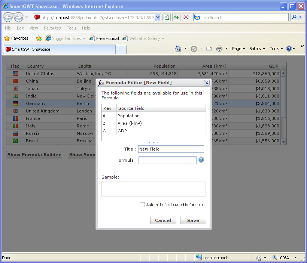Click the Refresh page icon
The height and width of the screenshot is (263, 307).
176,18
